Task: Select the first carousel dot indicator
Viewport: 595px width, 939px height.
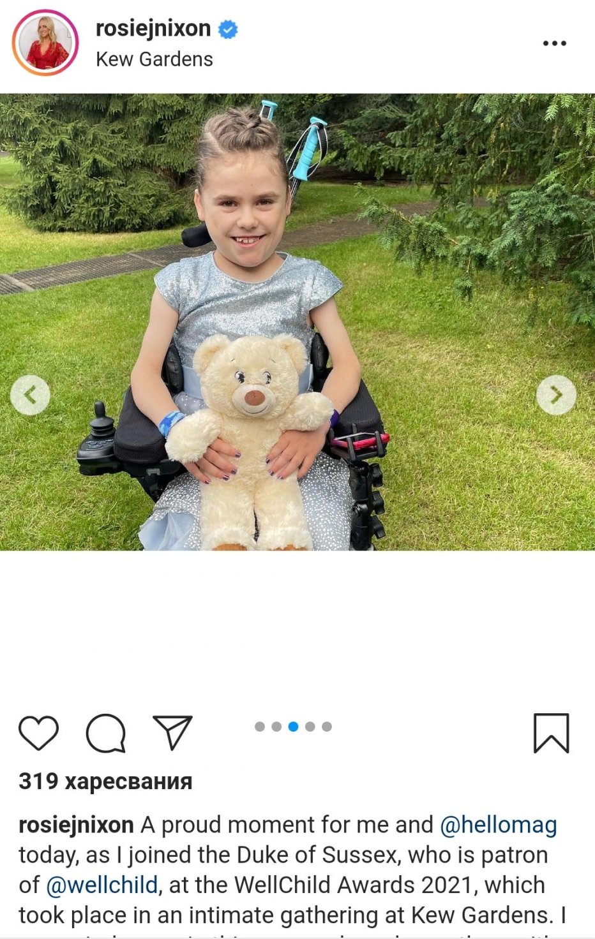Action: click(x=260, y=727)
